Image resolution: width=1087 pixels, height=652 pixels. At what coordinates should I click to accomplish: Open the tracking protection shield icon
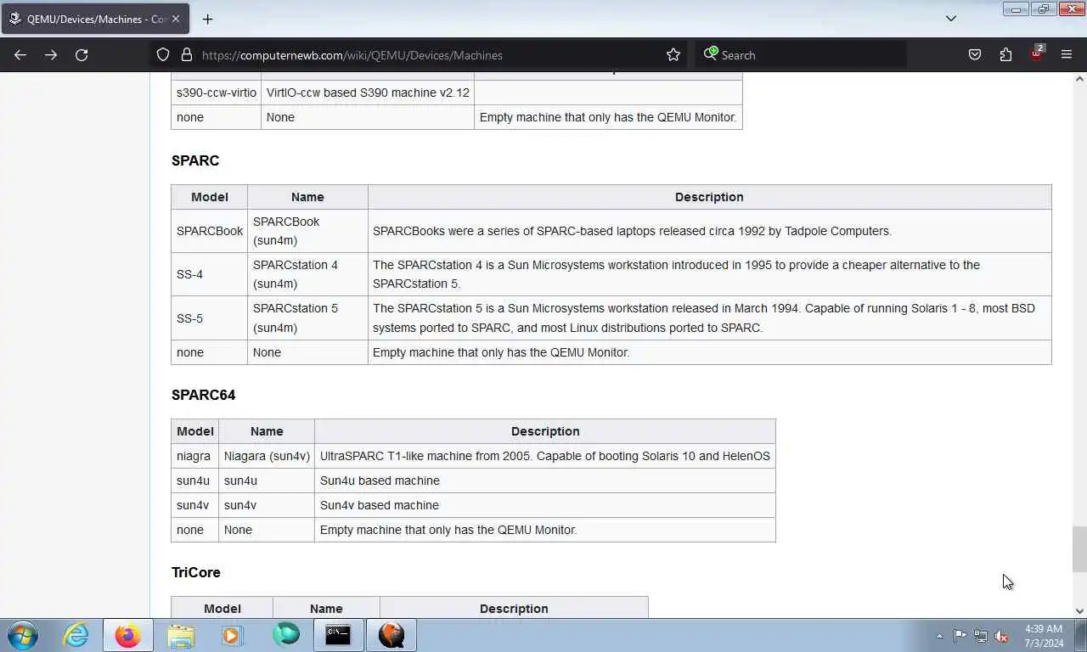(x=163, y=55)
